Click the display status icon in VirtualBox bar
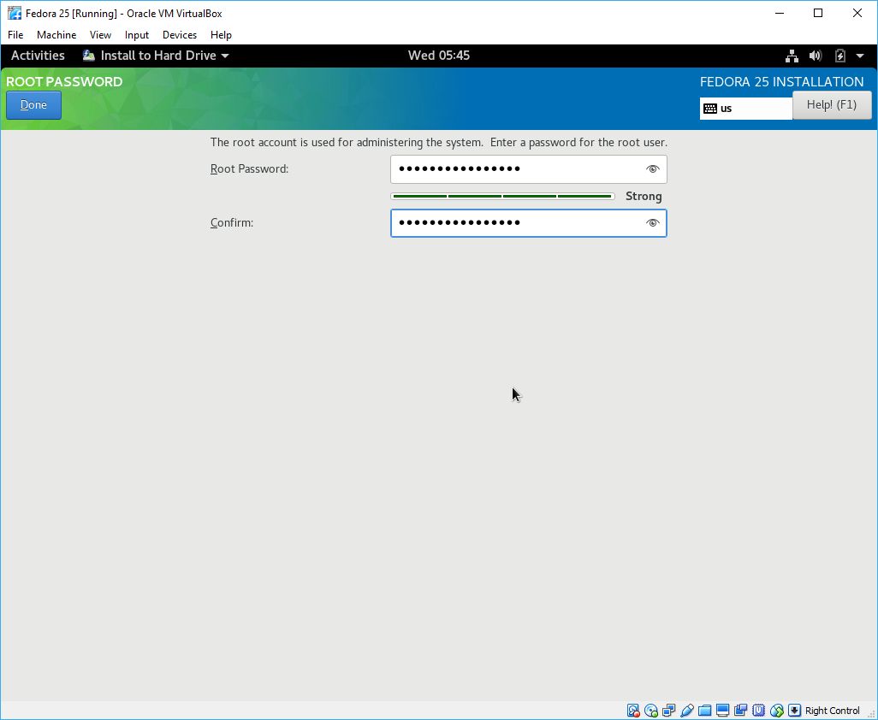Viewport: 878px width, 720px height. 722,711
